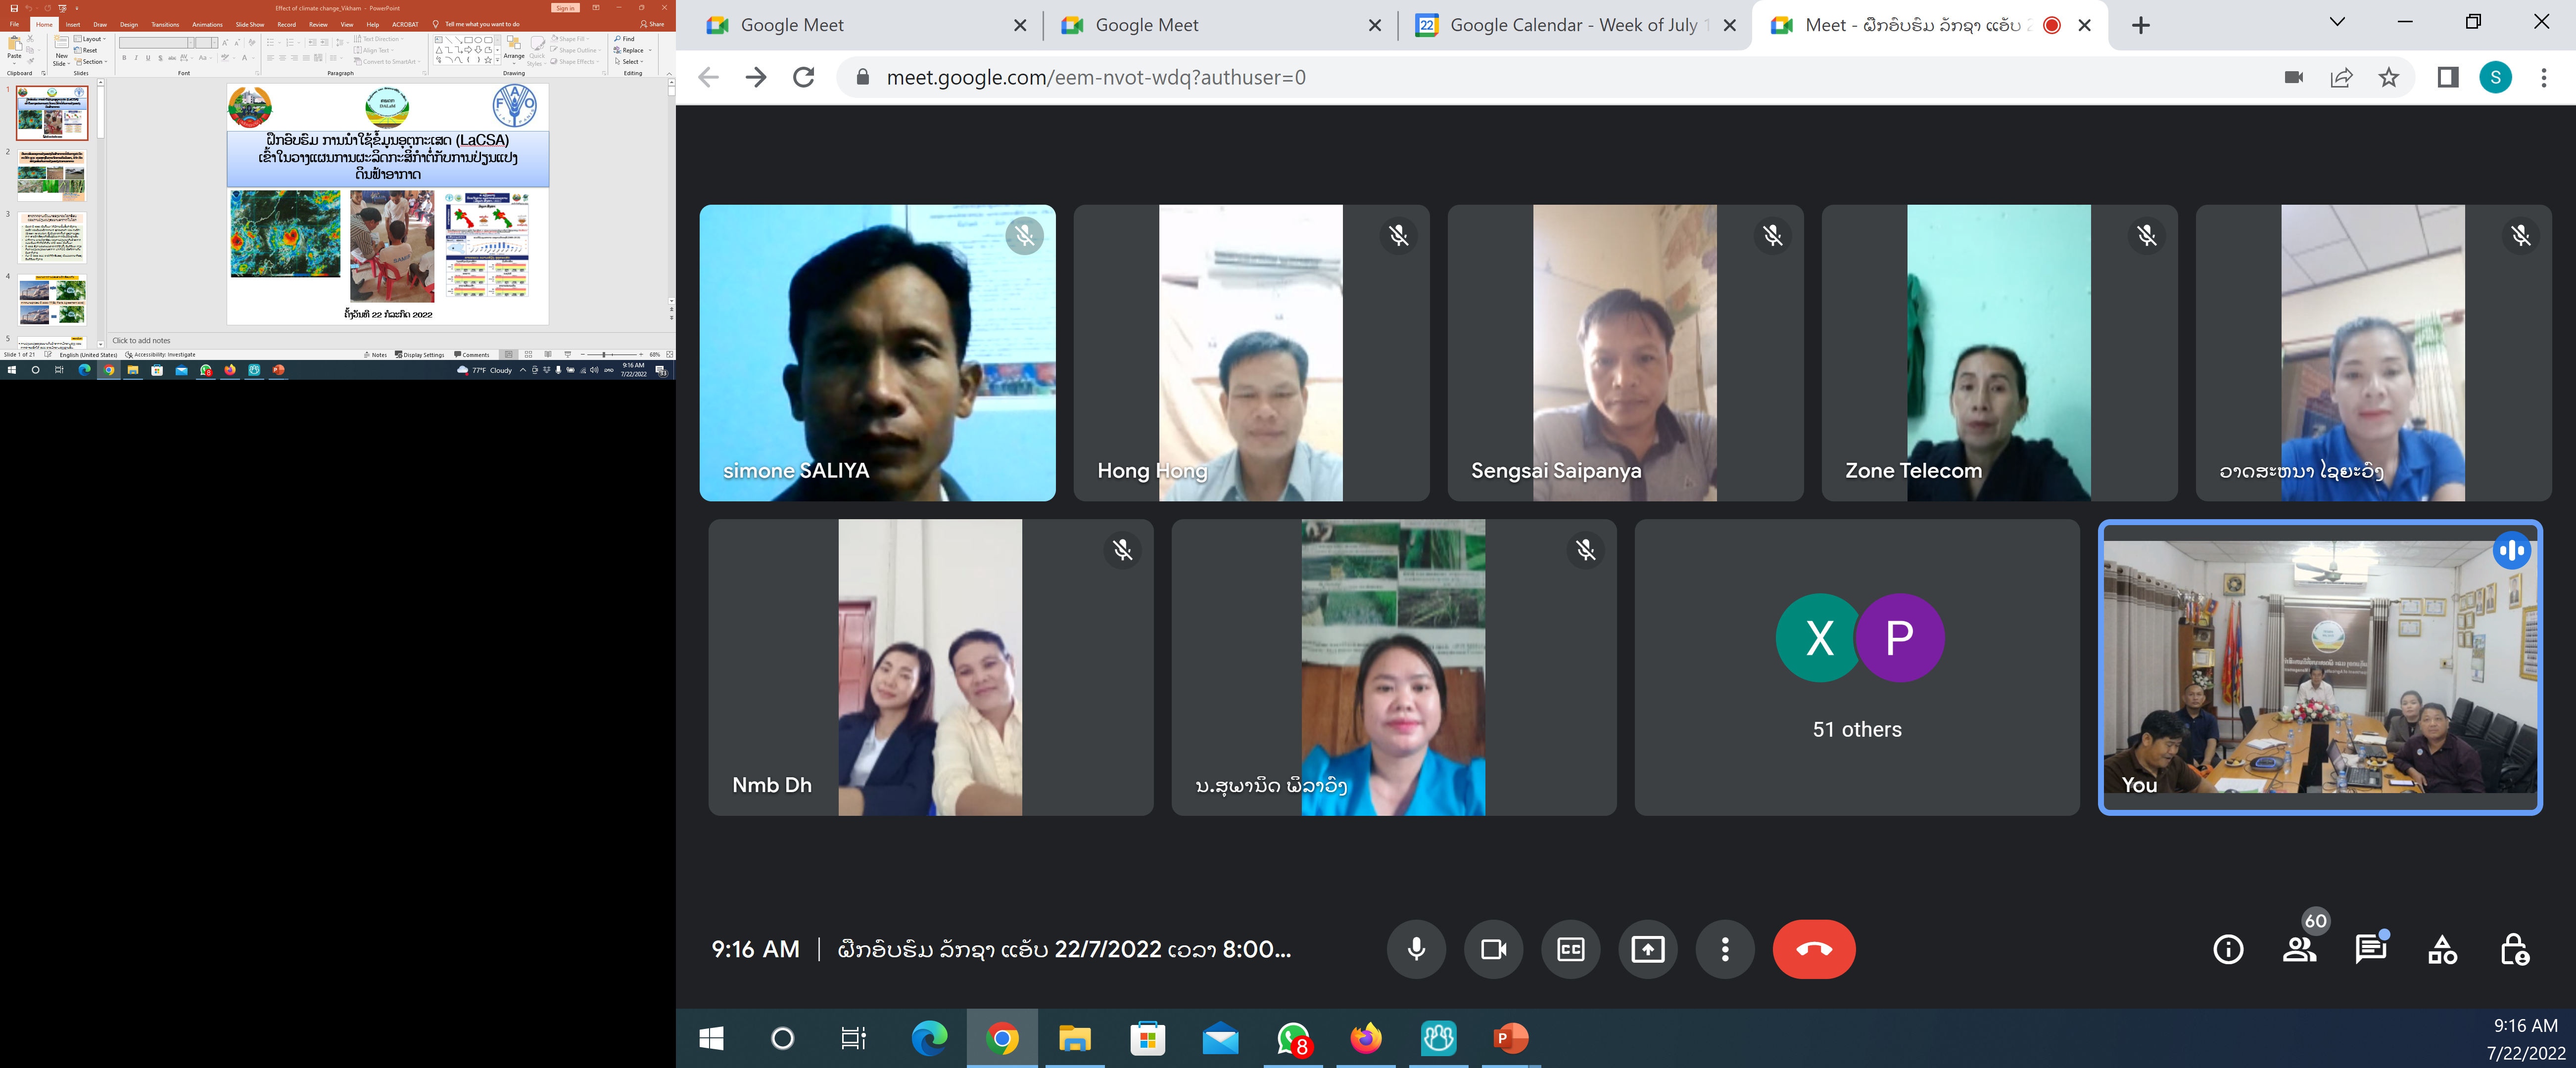Open font size combo box in PowerPoint
Image resolution: width=2576 pixels, height=1068 pixels.
pyautogui.click(x=206, y=43)
